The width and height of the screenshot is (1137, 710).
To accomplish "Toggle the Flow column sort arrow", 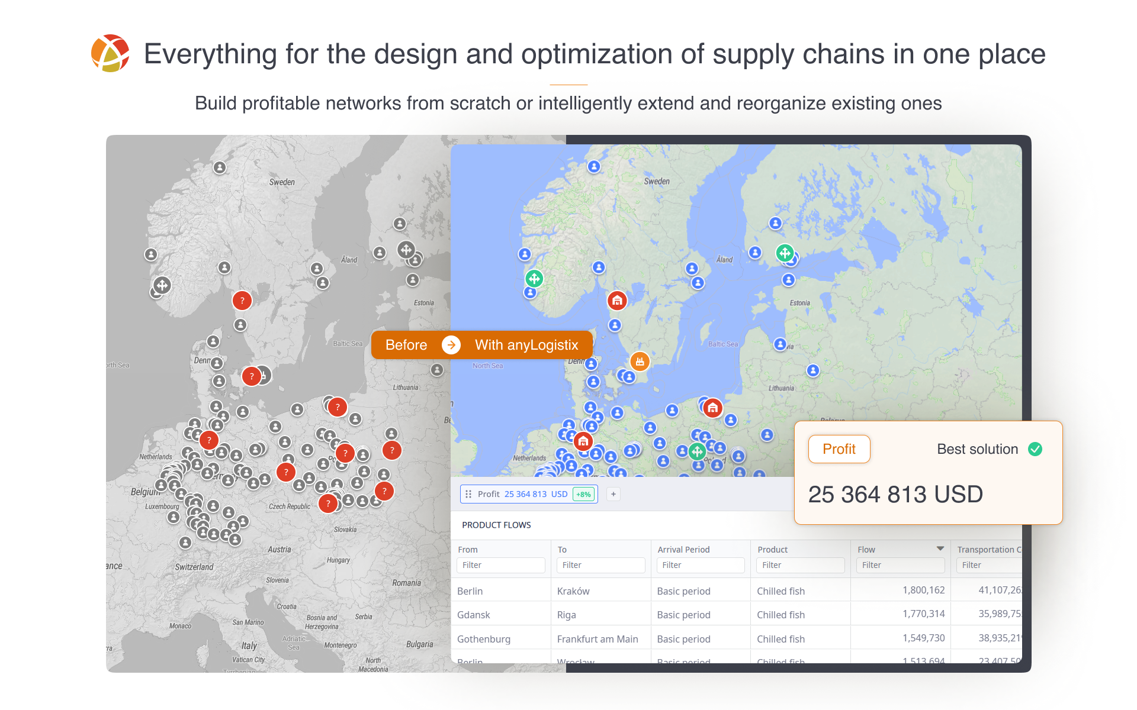I will [940, 549].
